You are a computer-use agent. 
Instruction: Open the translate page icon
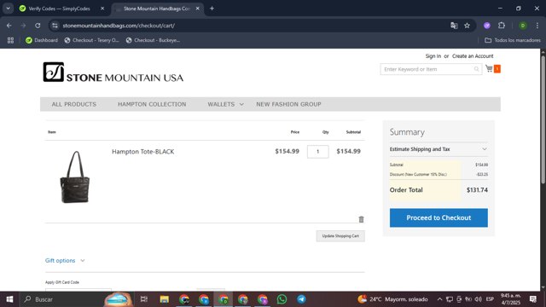454,26
